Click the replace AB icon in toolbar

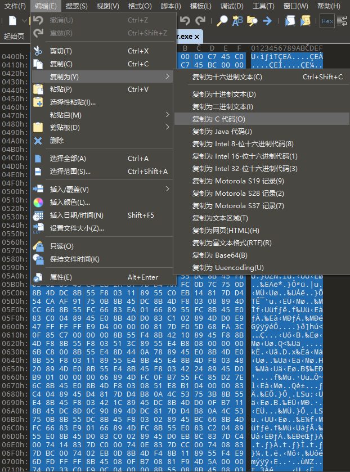237,20
